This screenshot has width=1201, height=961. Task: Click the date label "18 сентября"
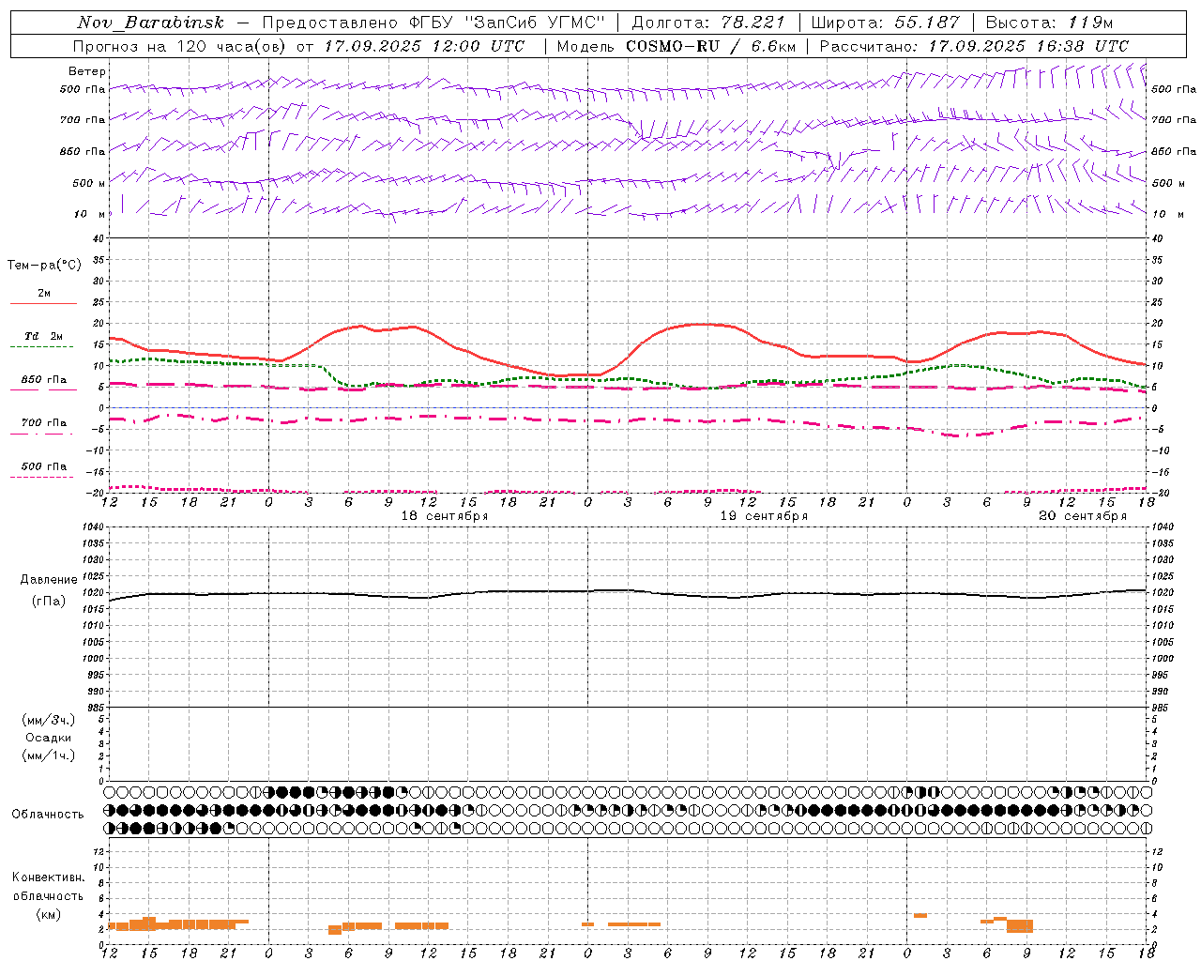pos(445,516)
